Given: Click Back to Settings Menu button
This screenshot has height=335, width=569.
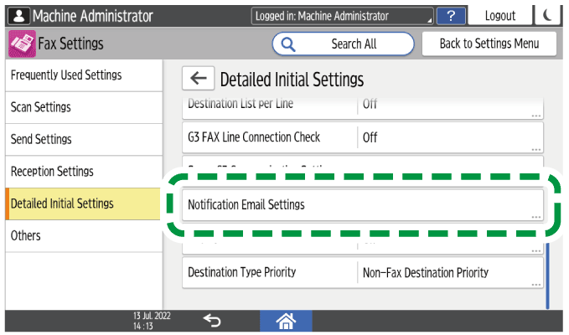Looking at the screenshot, I should click(489, 44).
